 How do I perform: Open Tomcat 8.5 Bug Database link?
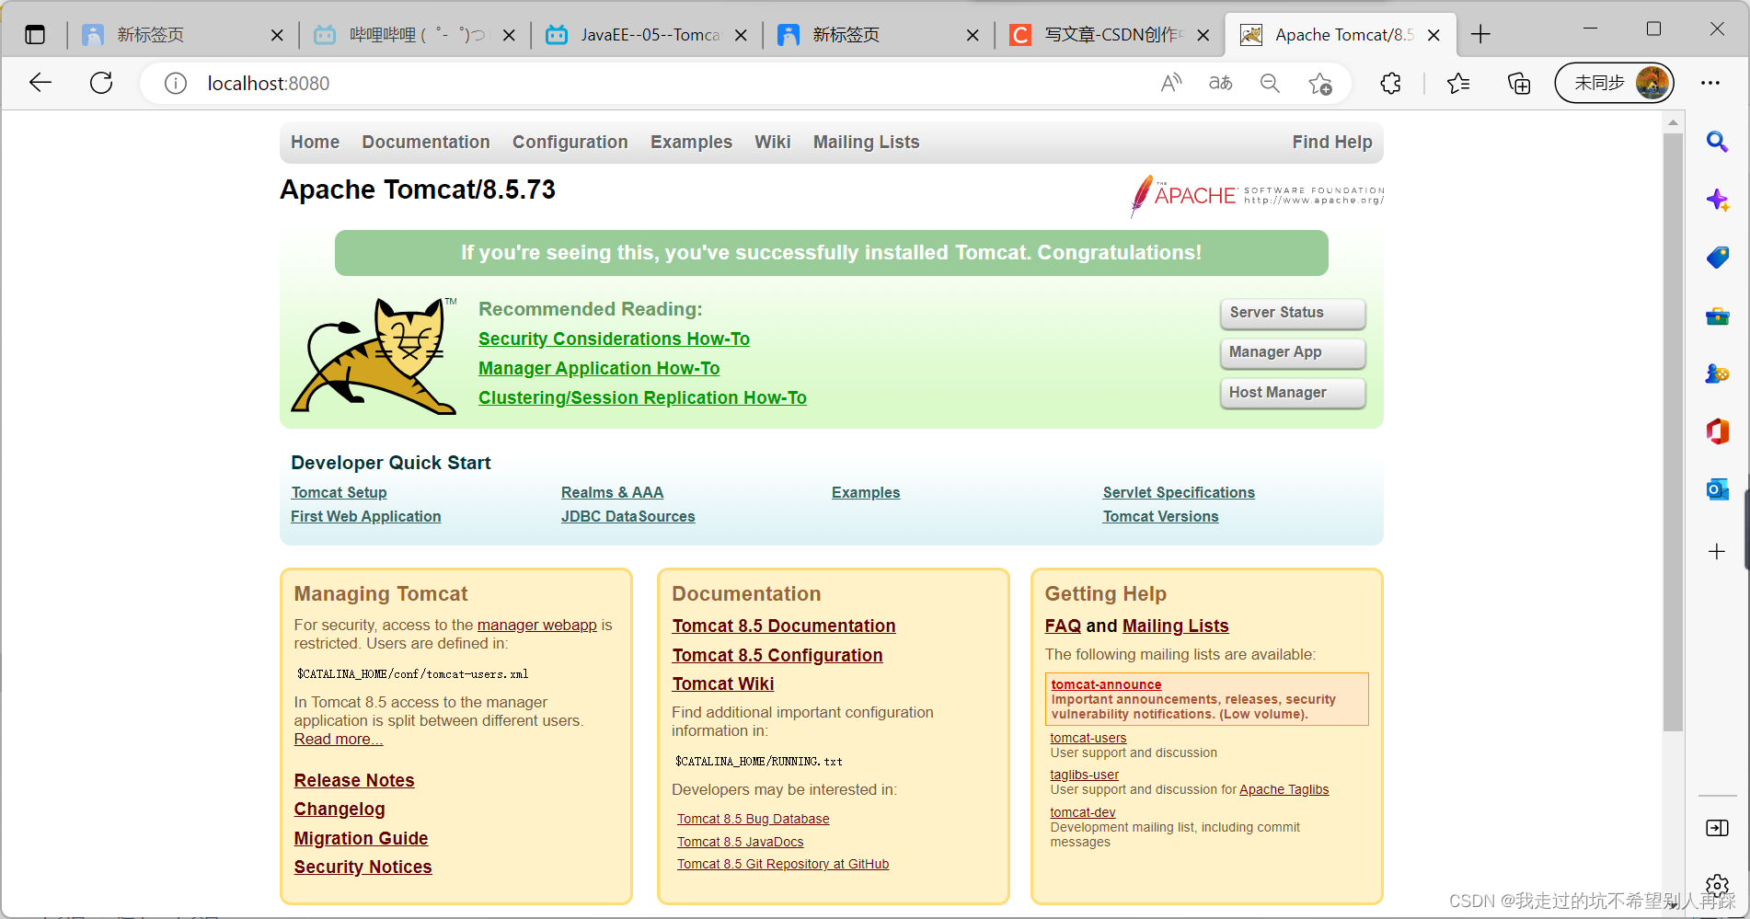pyautogui.click(x=754, y=819)
